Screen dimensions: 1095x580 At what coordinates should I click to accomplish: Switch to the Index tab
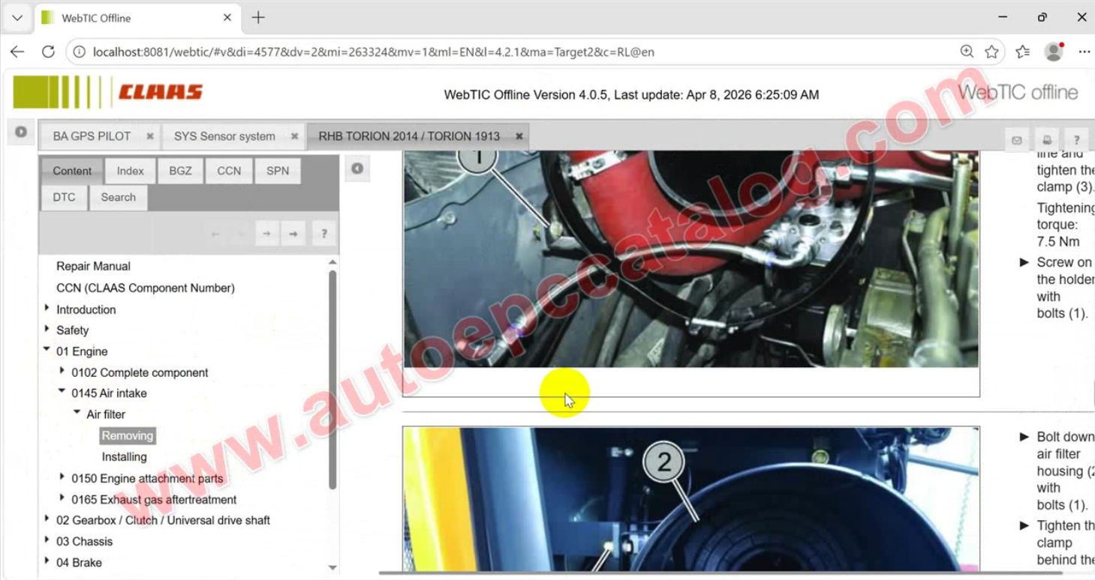point(130,171)
